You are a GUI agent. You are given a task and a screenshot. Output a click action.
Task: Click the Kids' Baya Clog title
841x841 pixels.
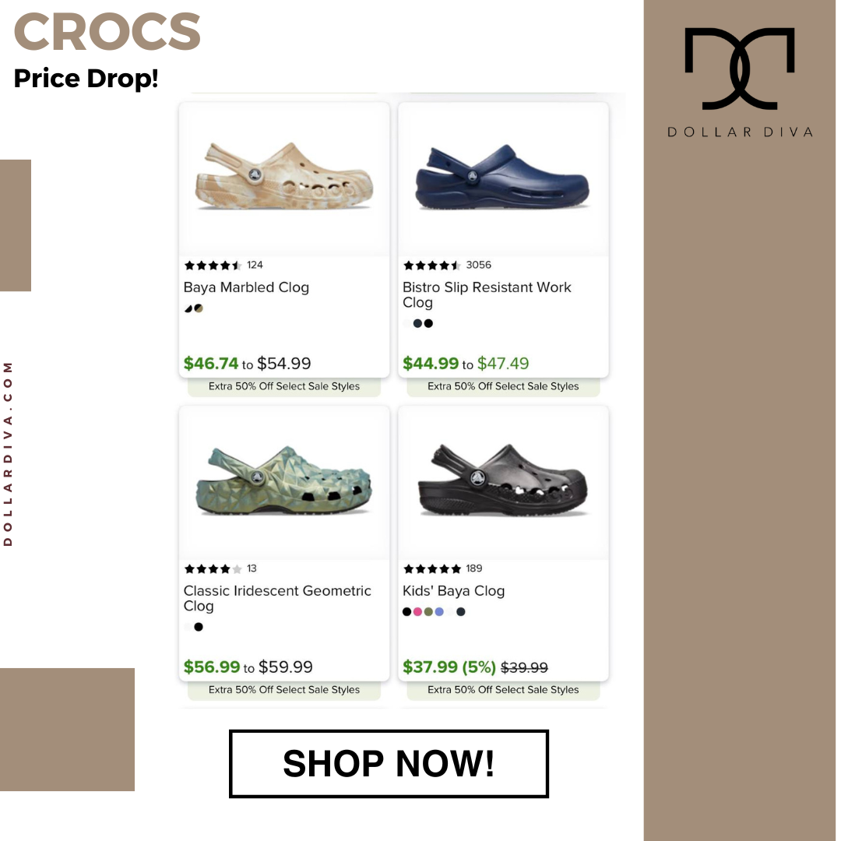[454, 590]
